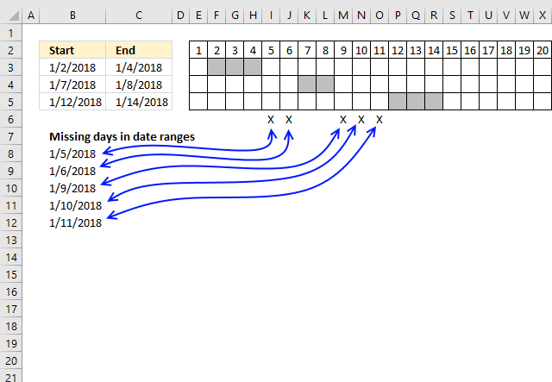
Task: Select column B header
Action: pos(72,16)
